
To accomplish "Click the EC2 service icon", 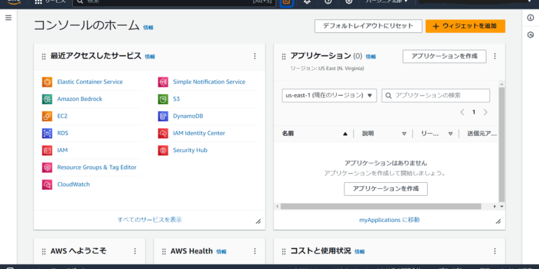I will pyautogui.click(x=47, y=116).
